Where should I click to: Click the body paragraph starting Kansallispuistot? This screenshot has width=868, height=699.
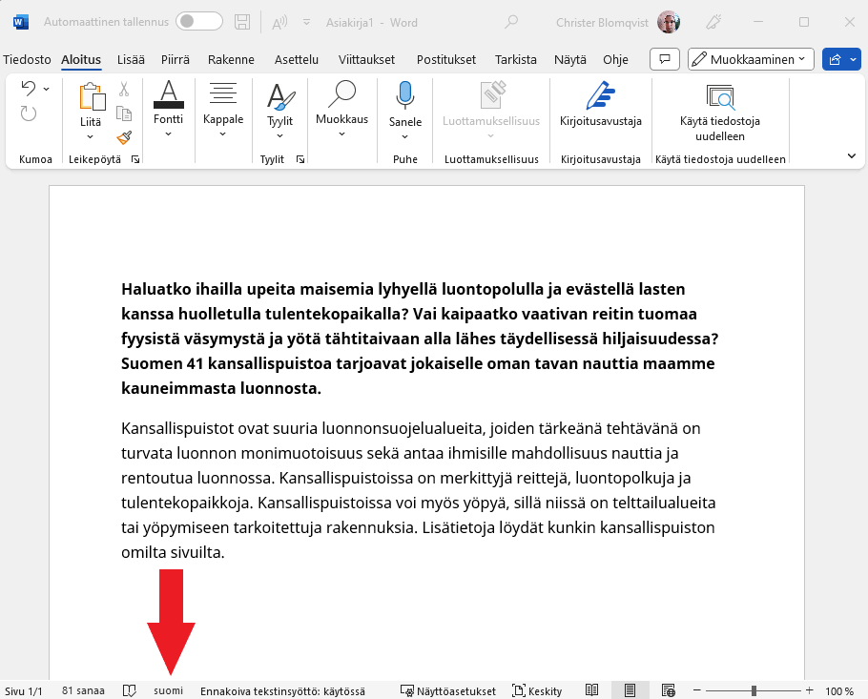pos(419,490)
